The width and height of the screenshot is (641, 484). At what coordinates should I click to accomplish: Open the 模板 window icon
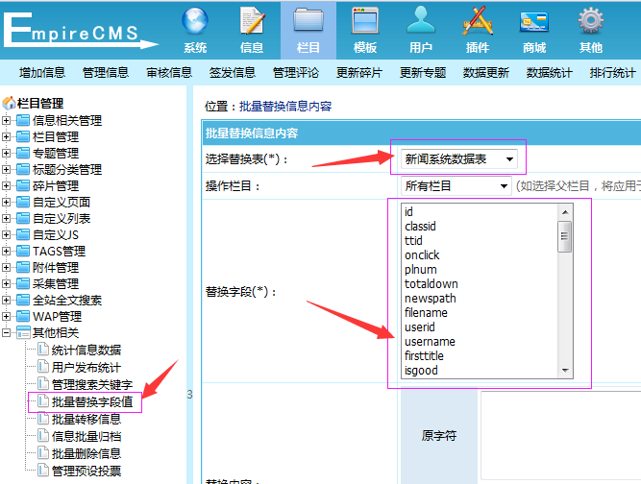tap(365, 21)
